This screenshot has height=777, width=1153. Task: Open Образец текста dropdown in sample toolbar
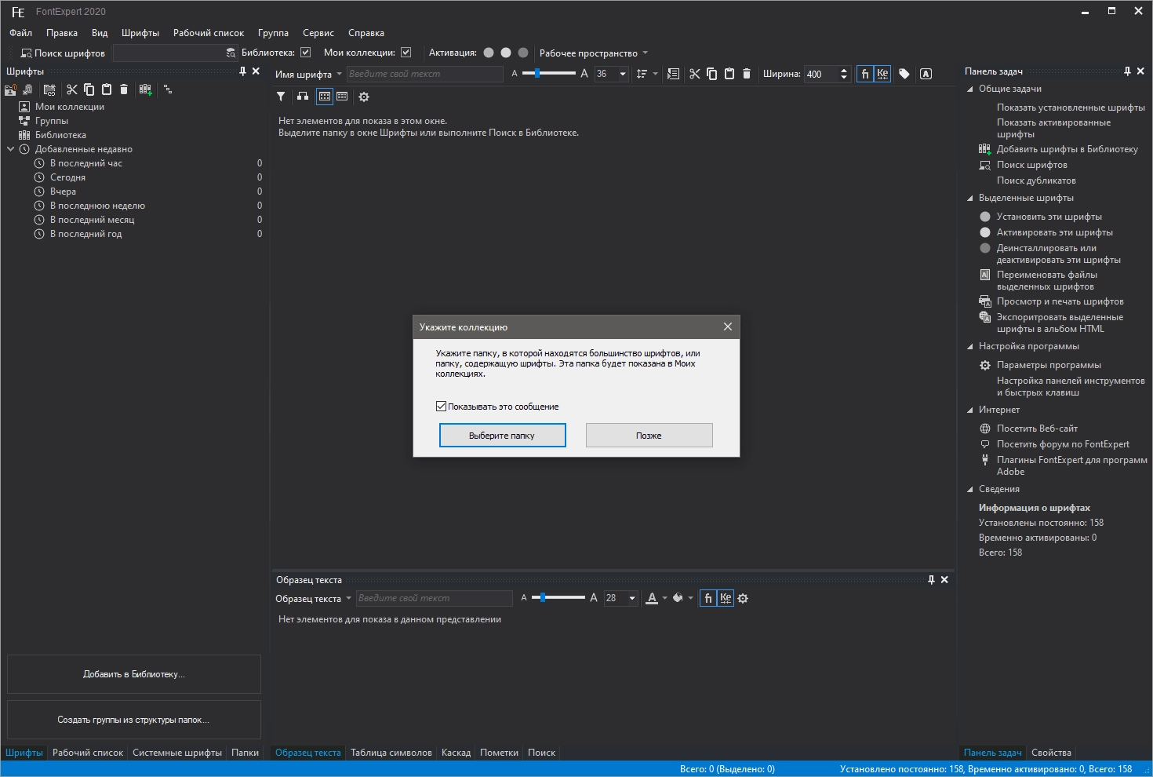tap(313, 599)
